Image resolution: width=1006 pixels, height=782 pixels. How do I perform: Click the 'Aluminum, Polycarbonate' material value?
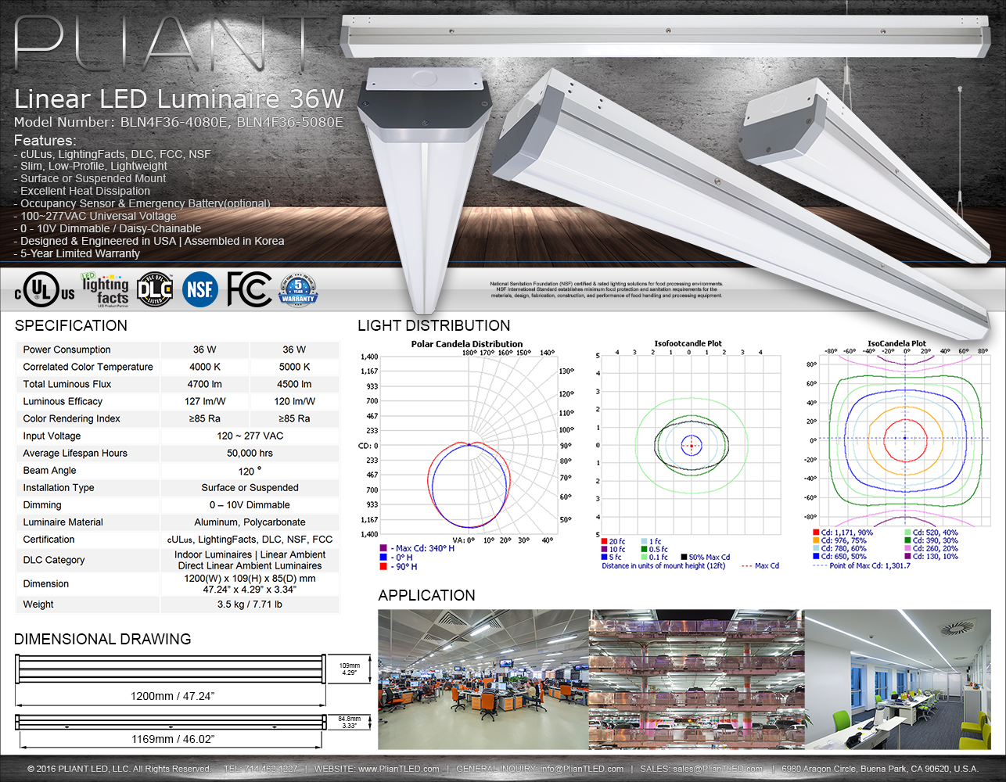[x=250, y=522]
